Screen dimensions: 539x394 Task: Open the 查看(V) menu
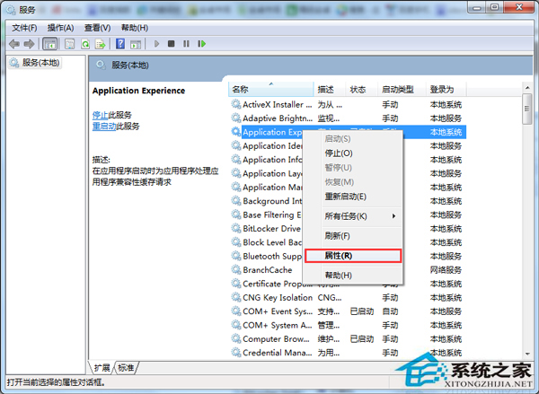point(98,28)
